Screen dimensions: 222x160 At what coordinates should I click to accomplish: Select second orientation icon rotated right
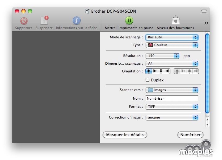pyautogui.click(x=155, y=71)
